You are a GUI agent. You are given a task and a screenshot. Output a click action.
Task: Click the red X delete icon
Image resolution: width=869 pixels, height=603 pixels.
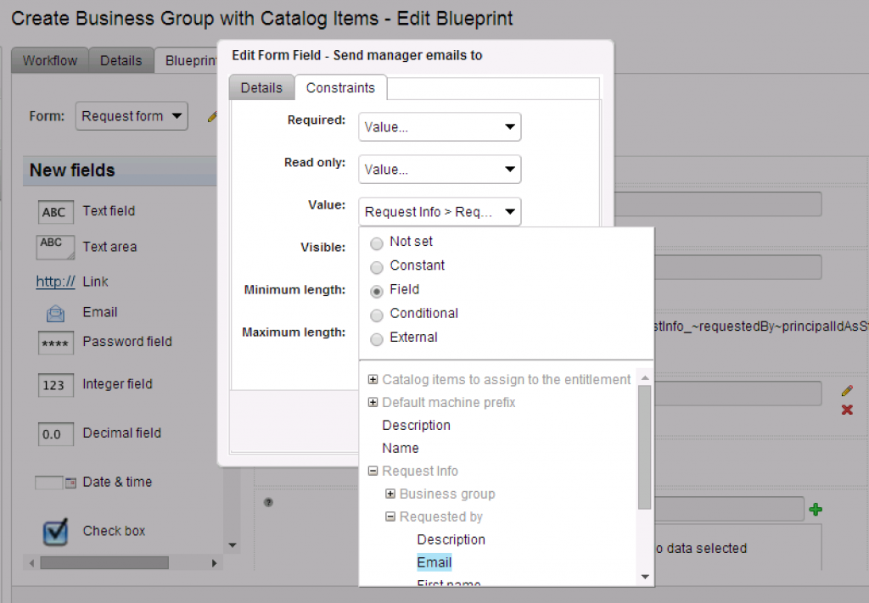pyautogui.click(x=846, y=410)
